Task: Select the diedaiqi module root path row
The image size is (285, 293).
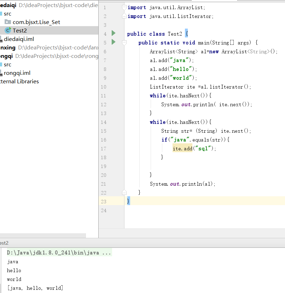Action: point(49,5)
